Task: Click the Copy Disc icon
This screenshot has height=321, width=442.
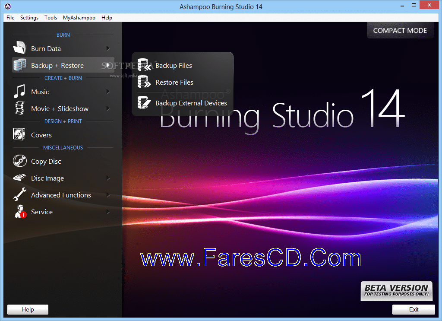Action: pos(20,161)
